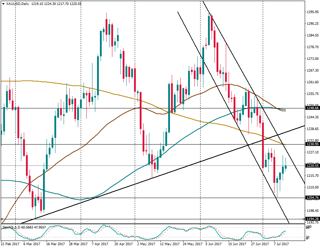320x248 pixels.
Task: Click the 22 Feb 2017 date label
Action: (10, 244)
